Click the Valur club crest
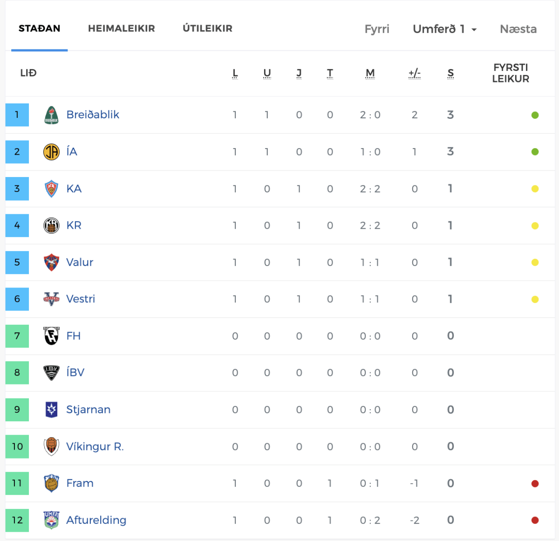 pos(51,262)
